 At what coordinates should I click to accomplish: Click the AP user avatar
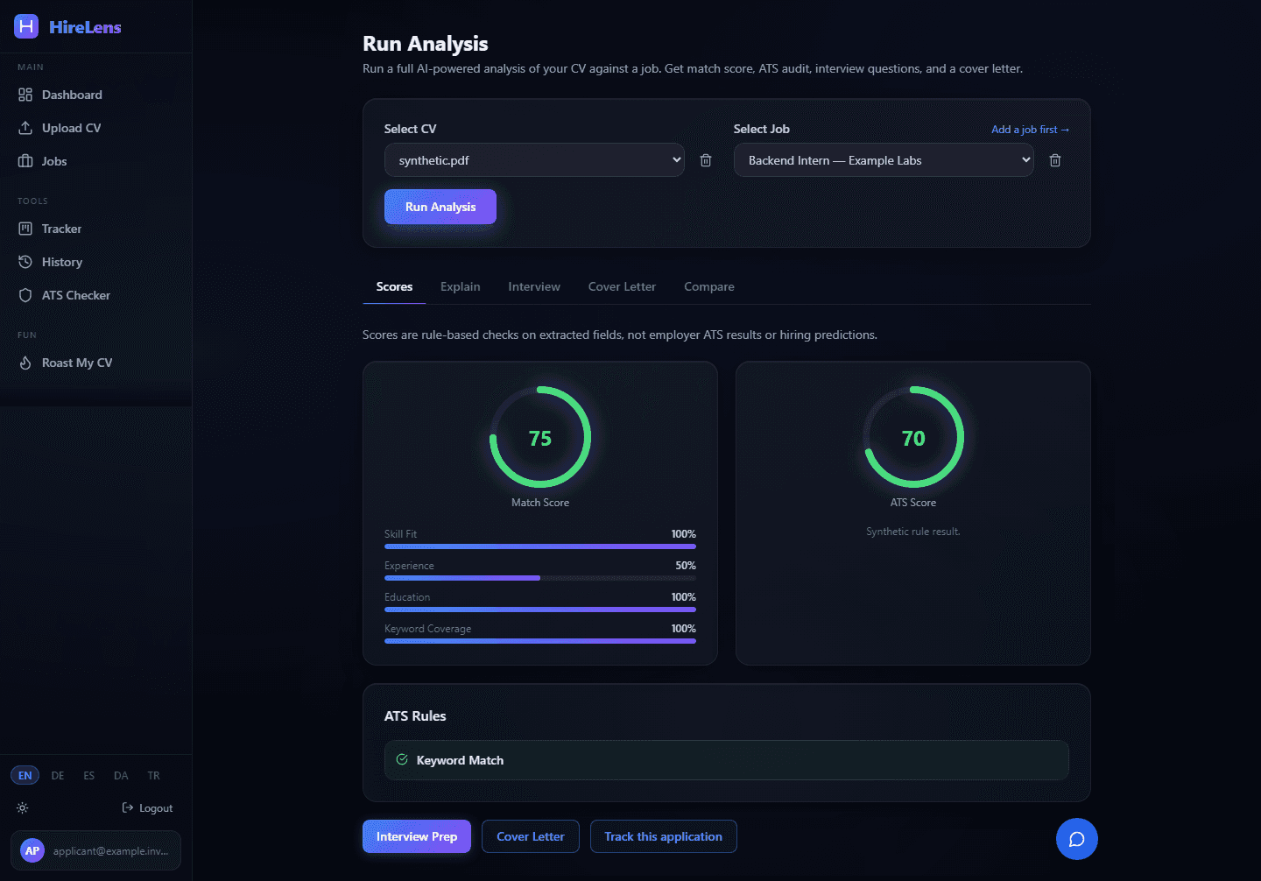coord(32,850)
